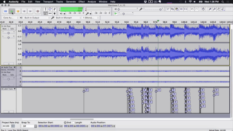Close the Label Track with its X
The image size is (233, 131).
(x=2, y=89)
